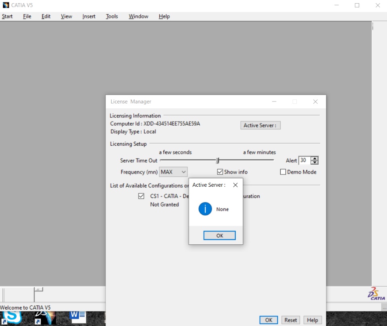This screenshot has height=326, width=387.
Task: Open the Start menu in CATIA menu bar
Action: point(7,16)
